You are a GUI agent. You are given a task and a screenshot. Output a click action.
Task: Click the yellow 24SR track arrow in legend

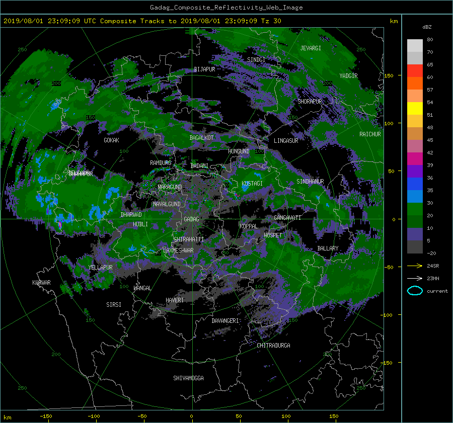415,266
